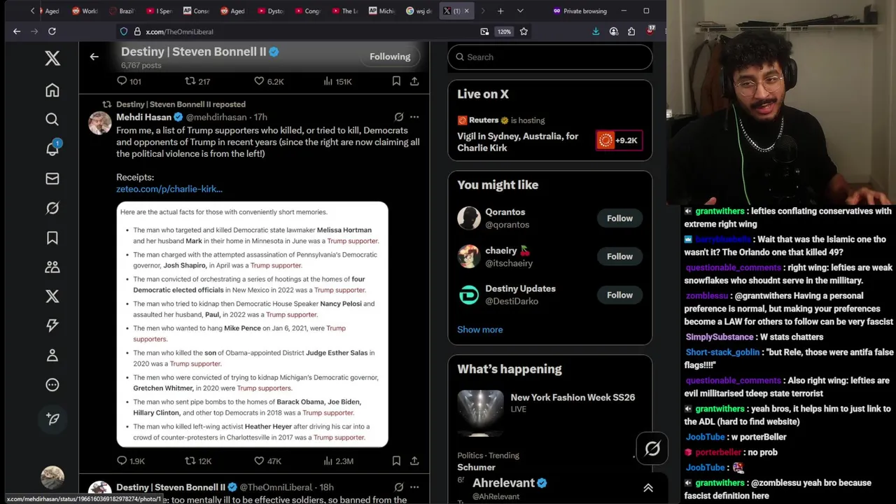Switch to the 'Michi' browser tab
Image resolution: width=896 pixels, height=504 pixels.
point(382,11)
